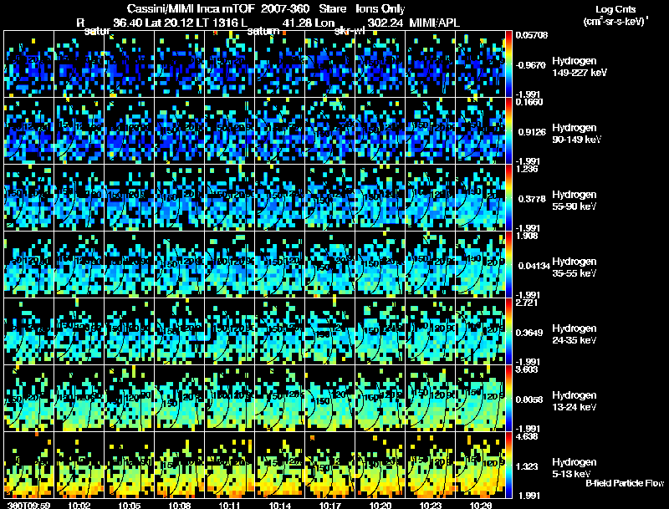Click the '0.05708' colorbar maximum value
669x509 pixels.
click(x=532, y=35)
